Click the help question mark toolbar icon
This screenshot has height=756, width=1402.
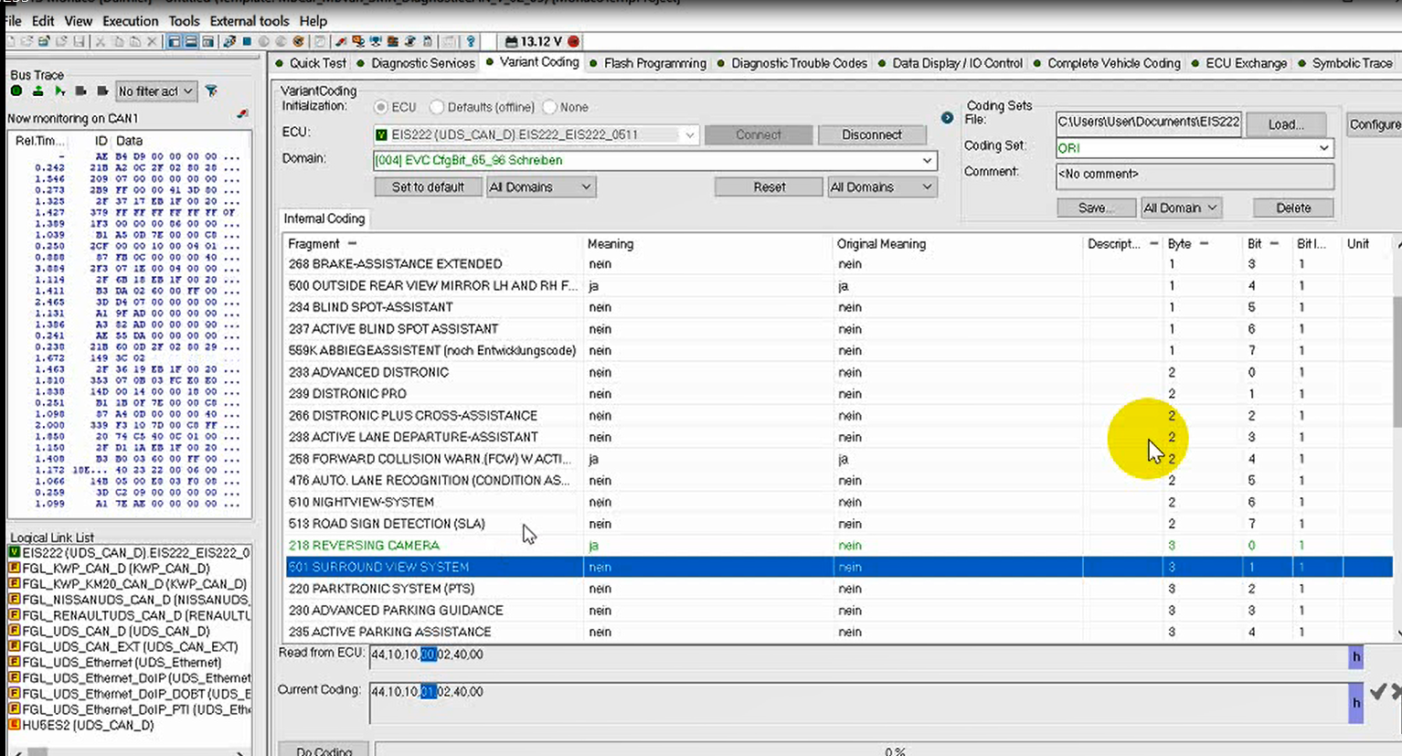[x=471, y=42]
